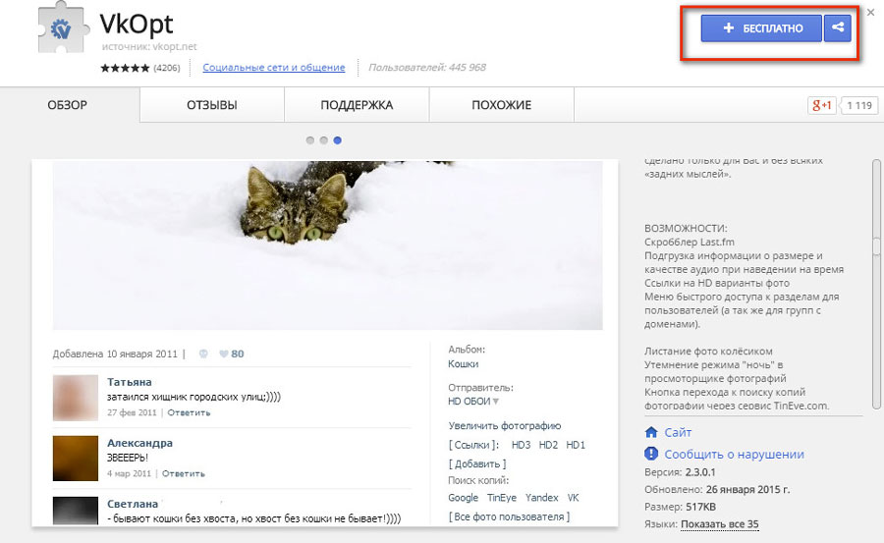Image resolution: width=884 pixels, height=543 pixels.
Task: Click the house icon beside Сайт
Action: click(x=650, y=432)
